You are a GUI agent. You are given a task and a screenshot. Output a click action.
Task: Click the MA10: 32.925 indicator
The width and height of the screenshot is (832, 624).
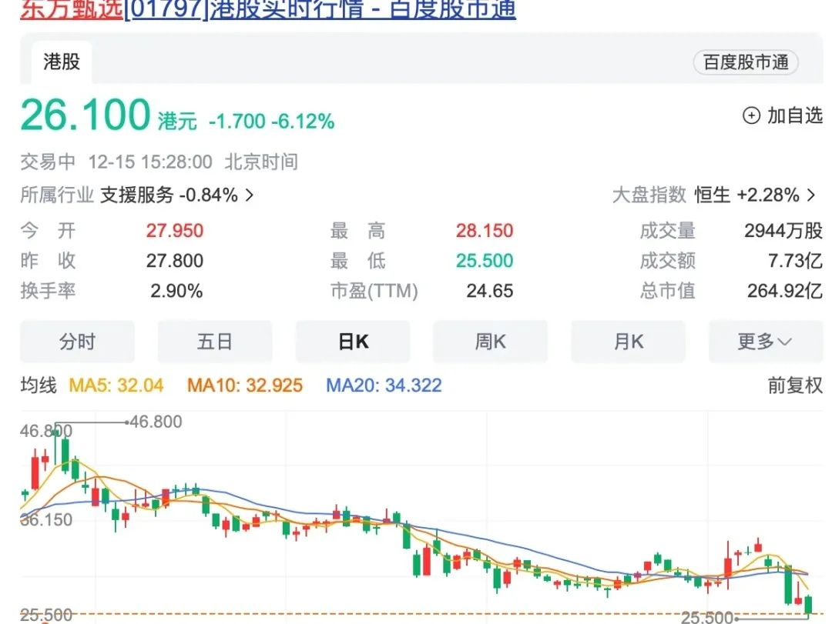pos(245,385)
